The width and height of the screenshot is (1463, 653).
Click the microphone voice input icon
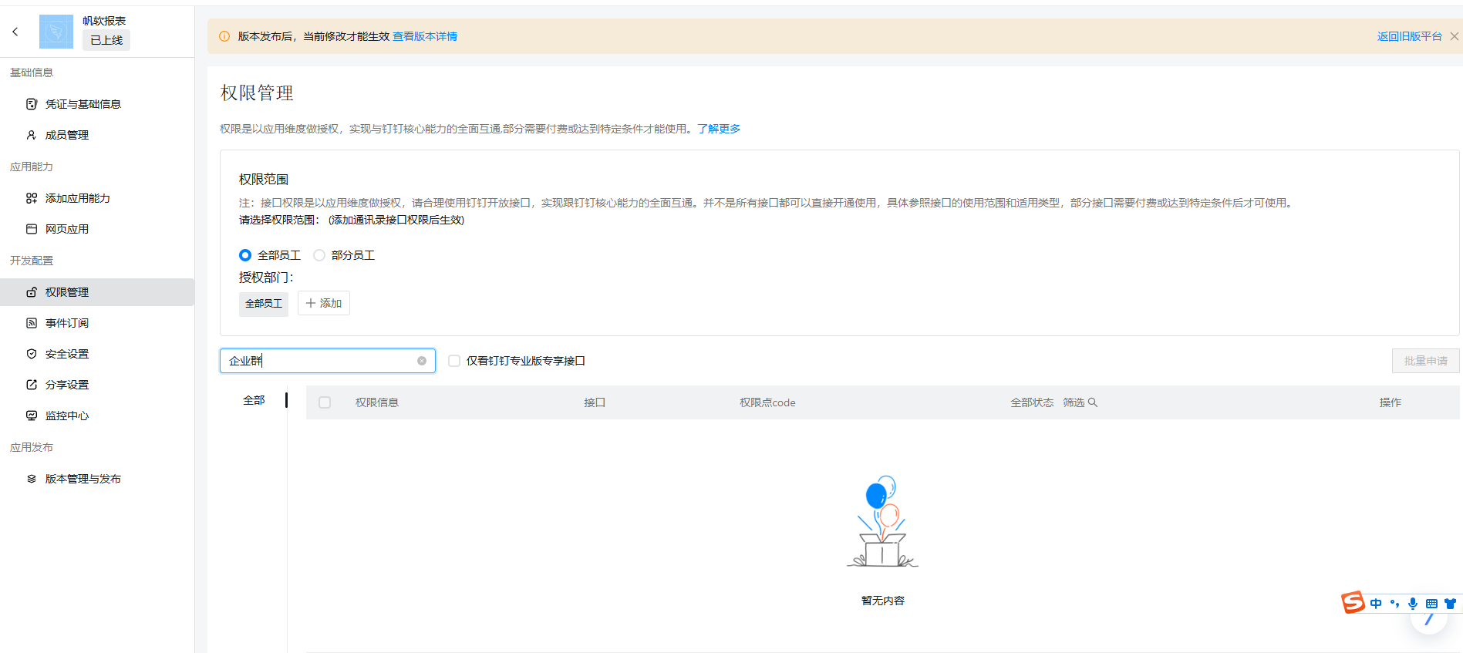[x=1413, y=604]
